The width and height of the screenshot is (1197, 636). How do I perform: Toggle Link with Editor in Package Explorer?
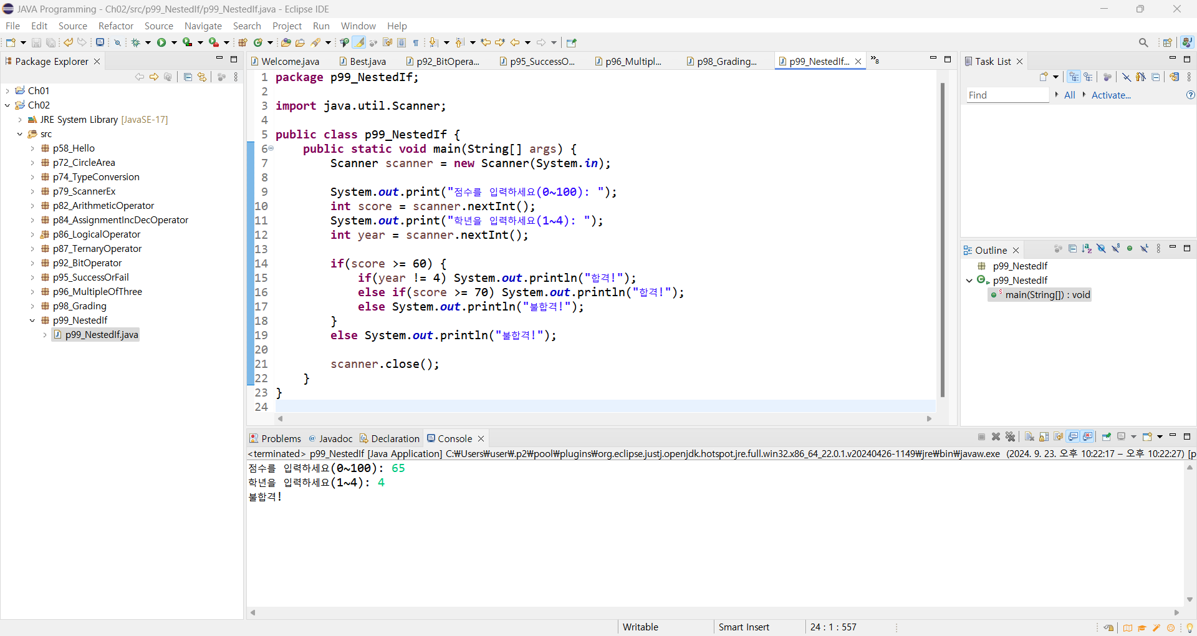202,77
